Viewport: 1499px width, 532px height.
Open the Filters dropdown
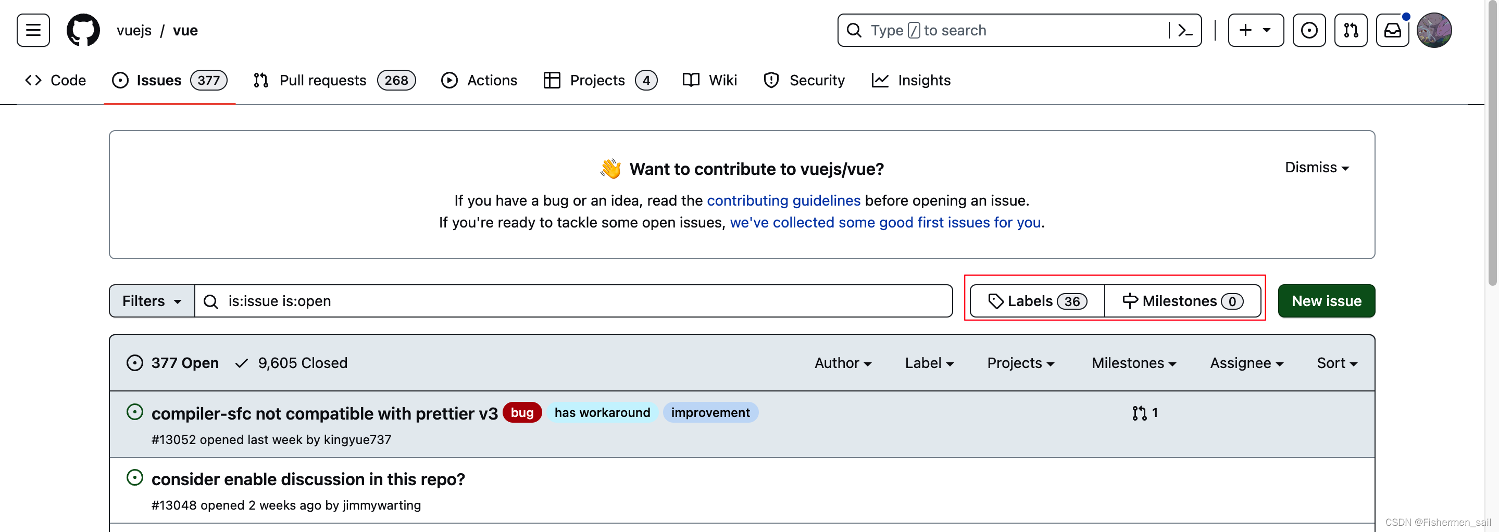[x=152, y=301]
